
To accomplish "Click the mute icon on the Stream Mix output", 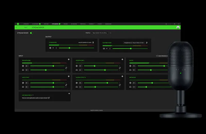I will pos(93,43).
